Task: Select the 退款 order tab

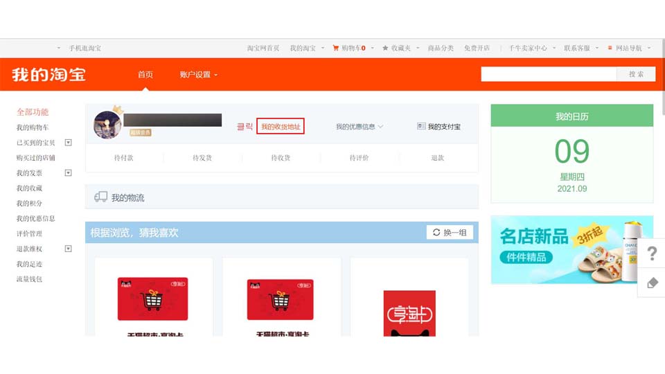Action: point(438,158)
